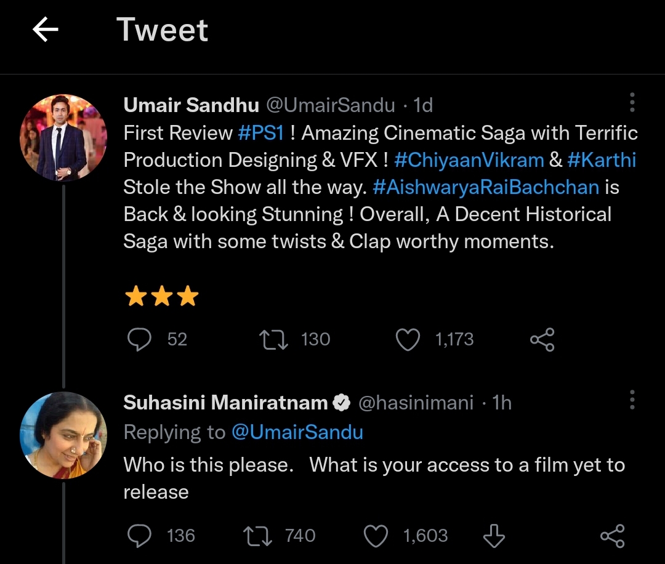Image resolution: width=665 pixels, height=564 pixels.
Task: Click the reply icon on Suhasini's reply
Action: 140,536
